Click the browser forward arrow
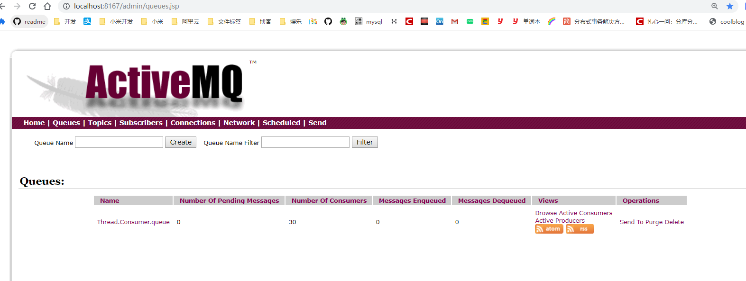Screen dimensions: 746x281 (x=17, y=6)
